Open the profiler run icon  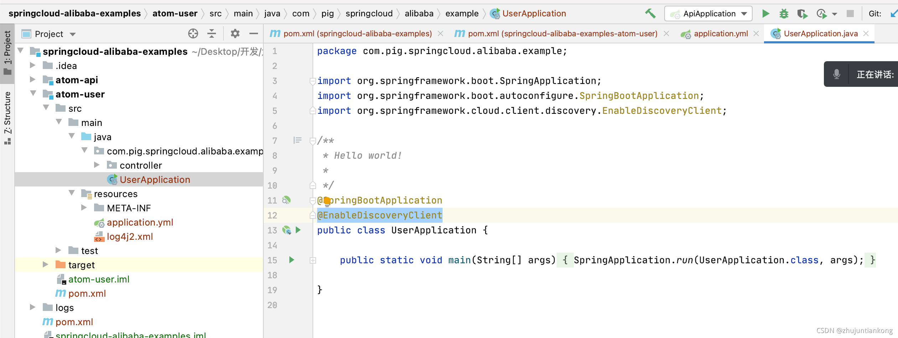click(822, 14)
